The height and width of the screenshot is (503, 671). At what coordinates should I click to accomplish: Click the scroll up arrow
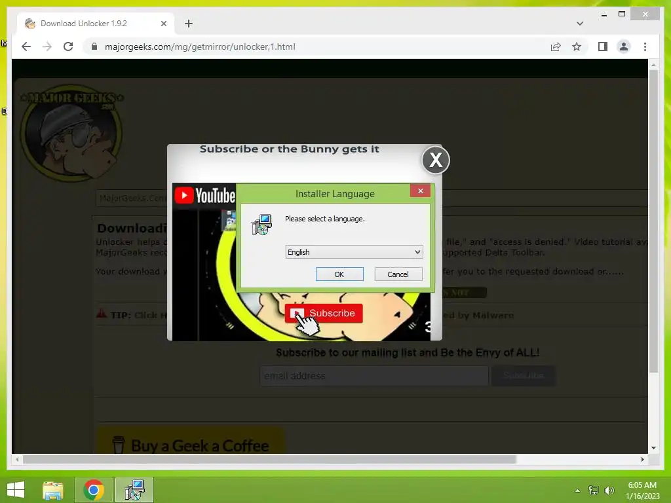(x=653, y=65)
